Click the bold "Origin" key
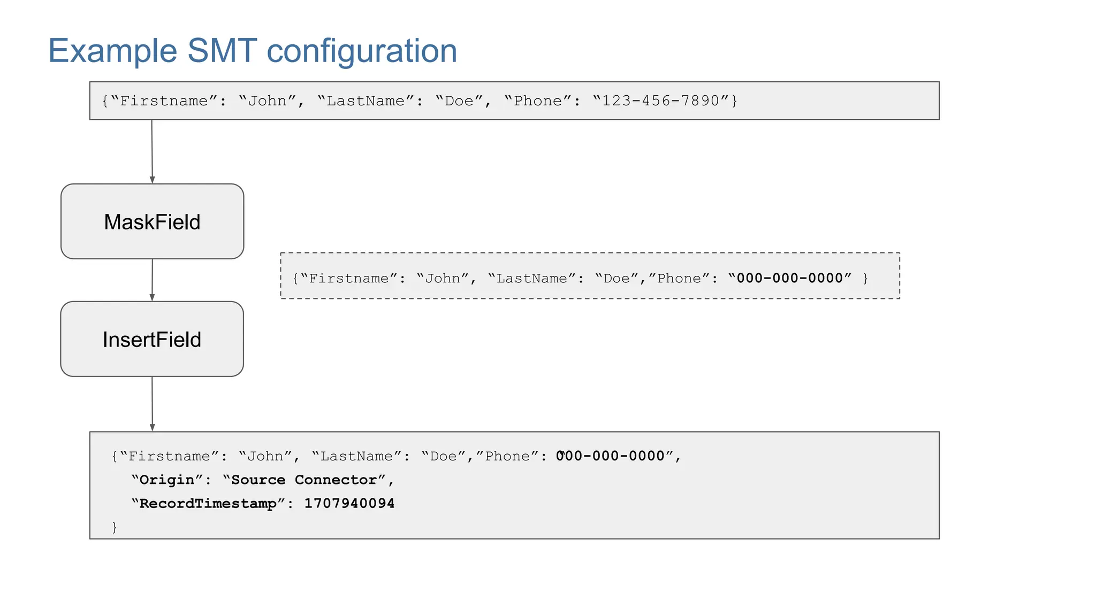 [167, 480]
